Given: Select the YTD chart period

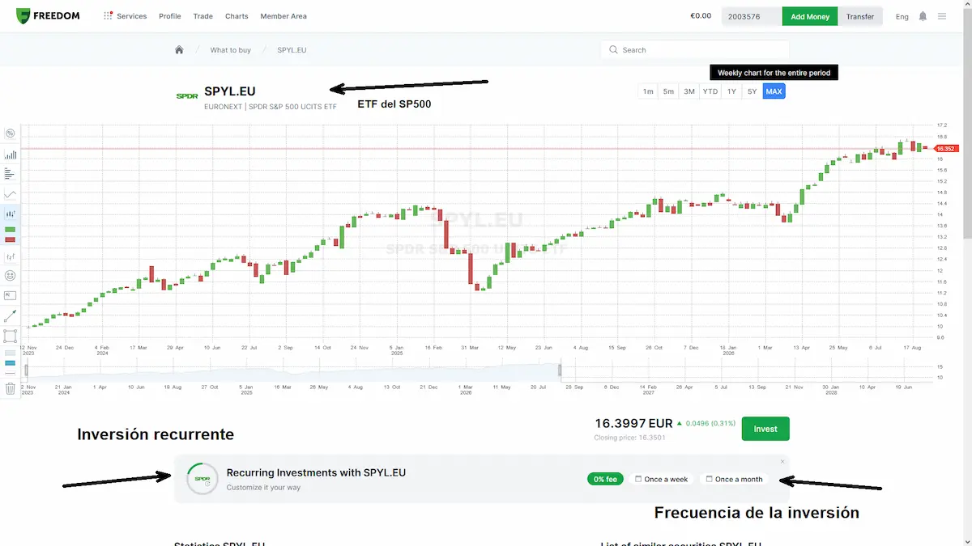Looking at the screenshot, I should (x=710, y=91).
